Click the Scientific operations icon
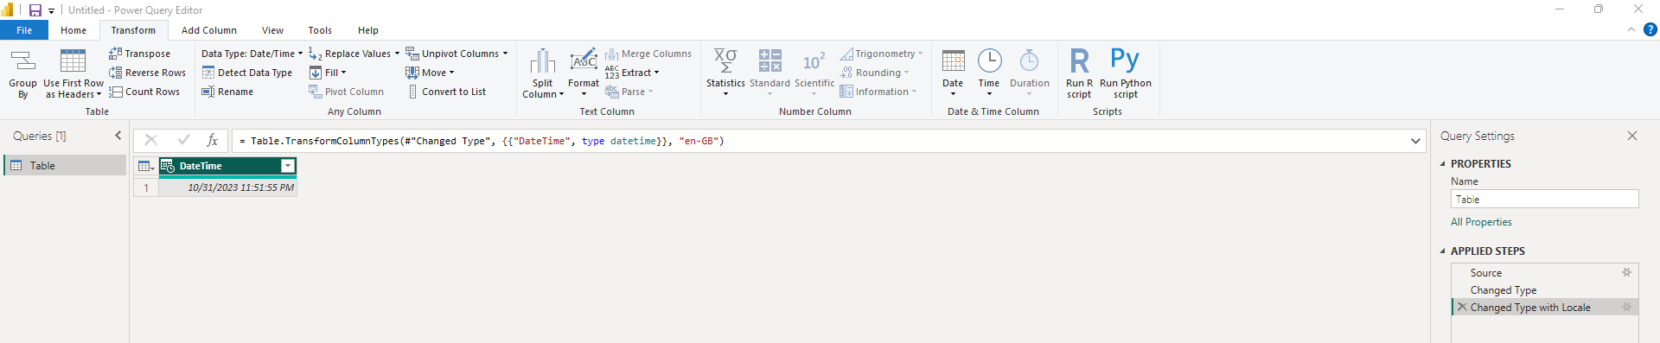Screen dimensions: 1660x343 point(814,61)
